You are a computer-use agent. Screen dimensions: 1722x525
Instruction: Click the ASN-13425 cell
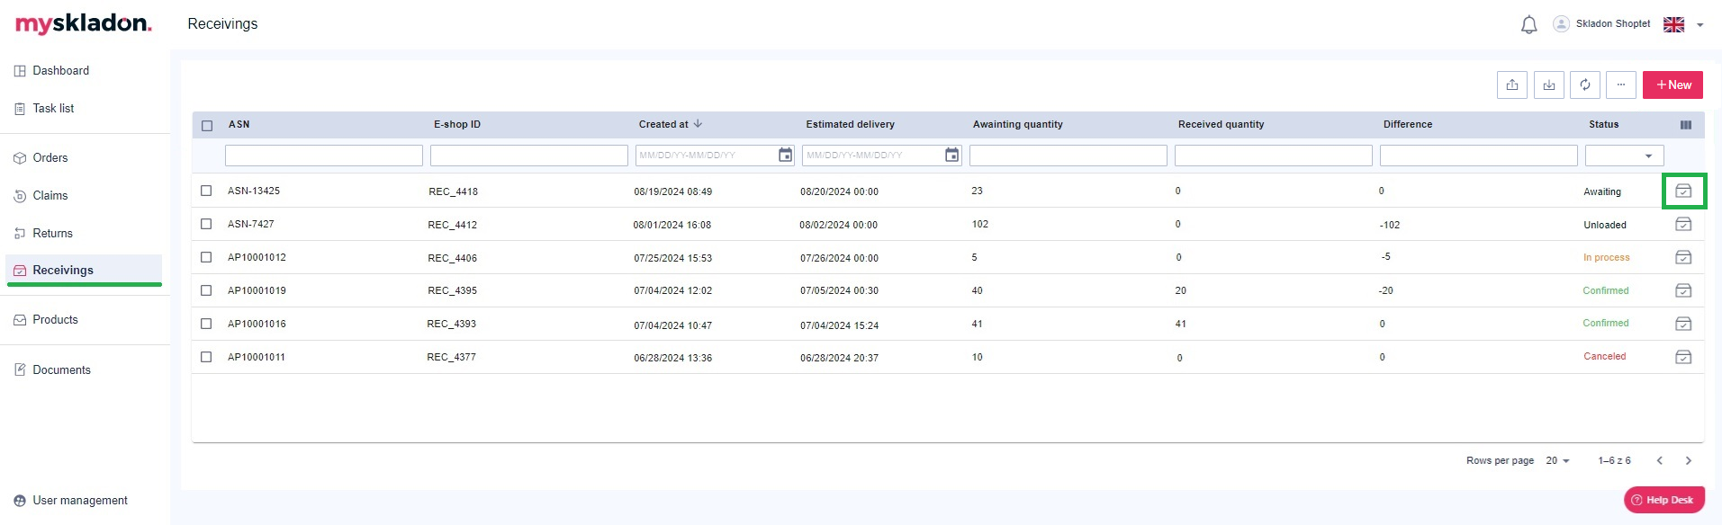tap(254, 191)
